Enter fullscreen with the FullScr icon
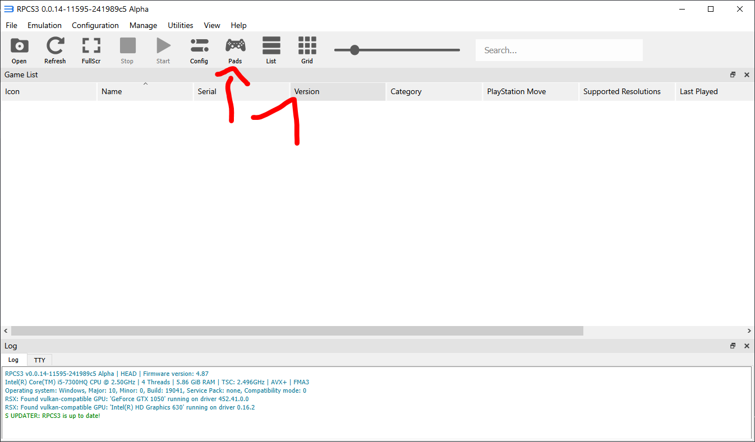This screenshot has height=442, width=755. [91, 50]
